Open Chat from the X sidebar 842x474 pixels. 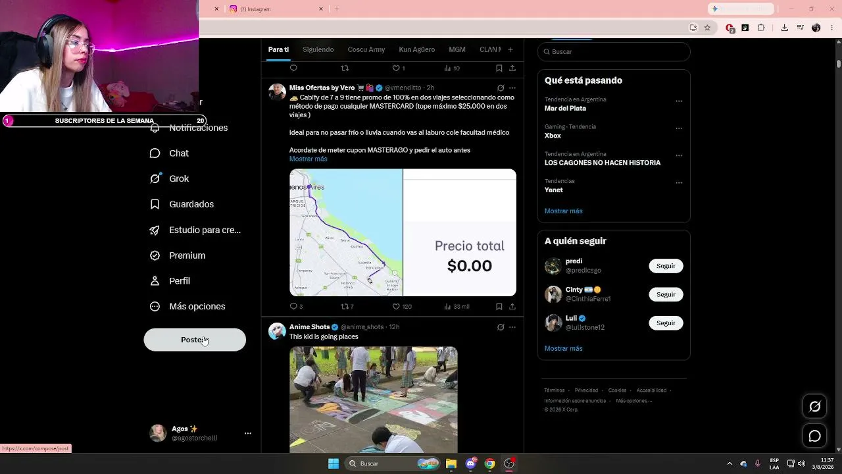tap(170, 153)
